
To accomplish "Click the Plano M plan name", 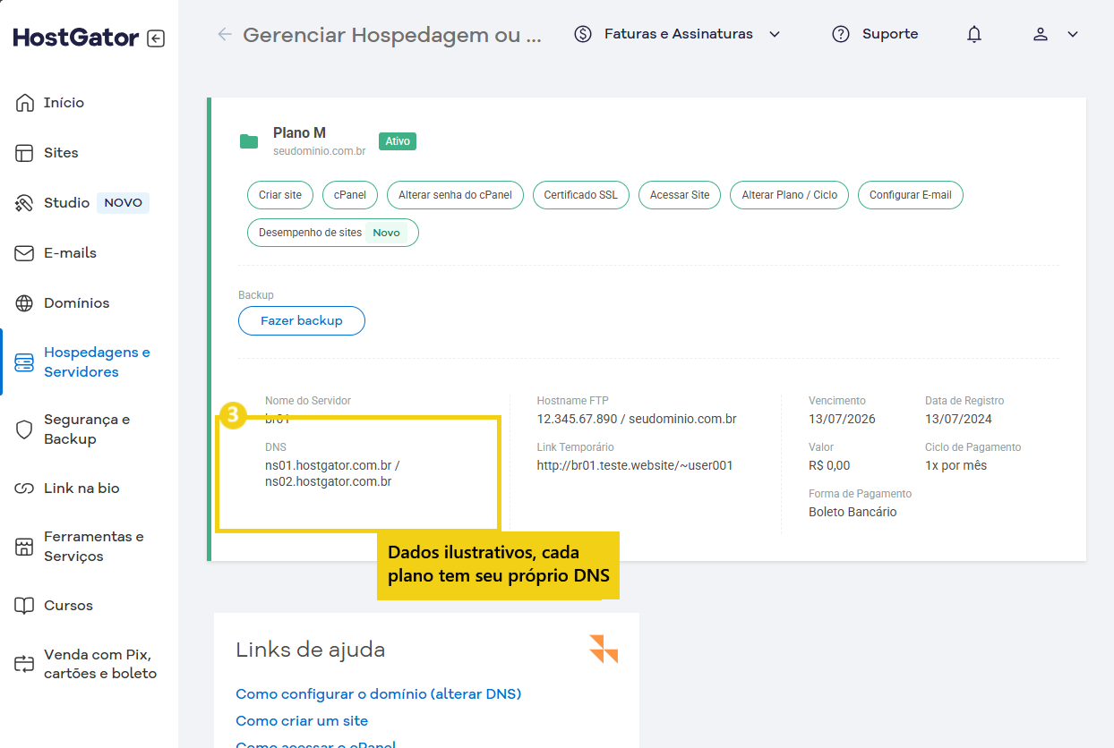I will [299, 132].
